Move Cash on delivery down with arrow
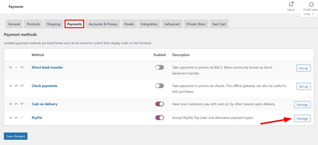The height and width of the screenshot is (145, 318). [x=22, y=104]
